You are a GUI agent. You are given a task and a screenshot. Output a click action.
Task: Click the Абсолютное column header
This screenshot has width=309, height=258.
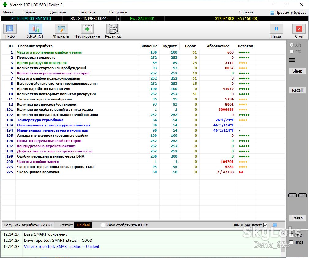click(218, 46)
